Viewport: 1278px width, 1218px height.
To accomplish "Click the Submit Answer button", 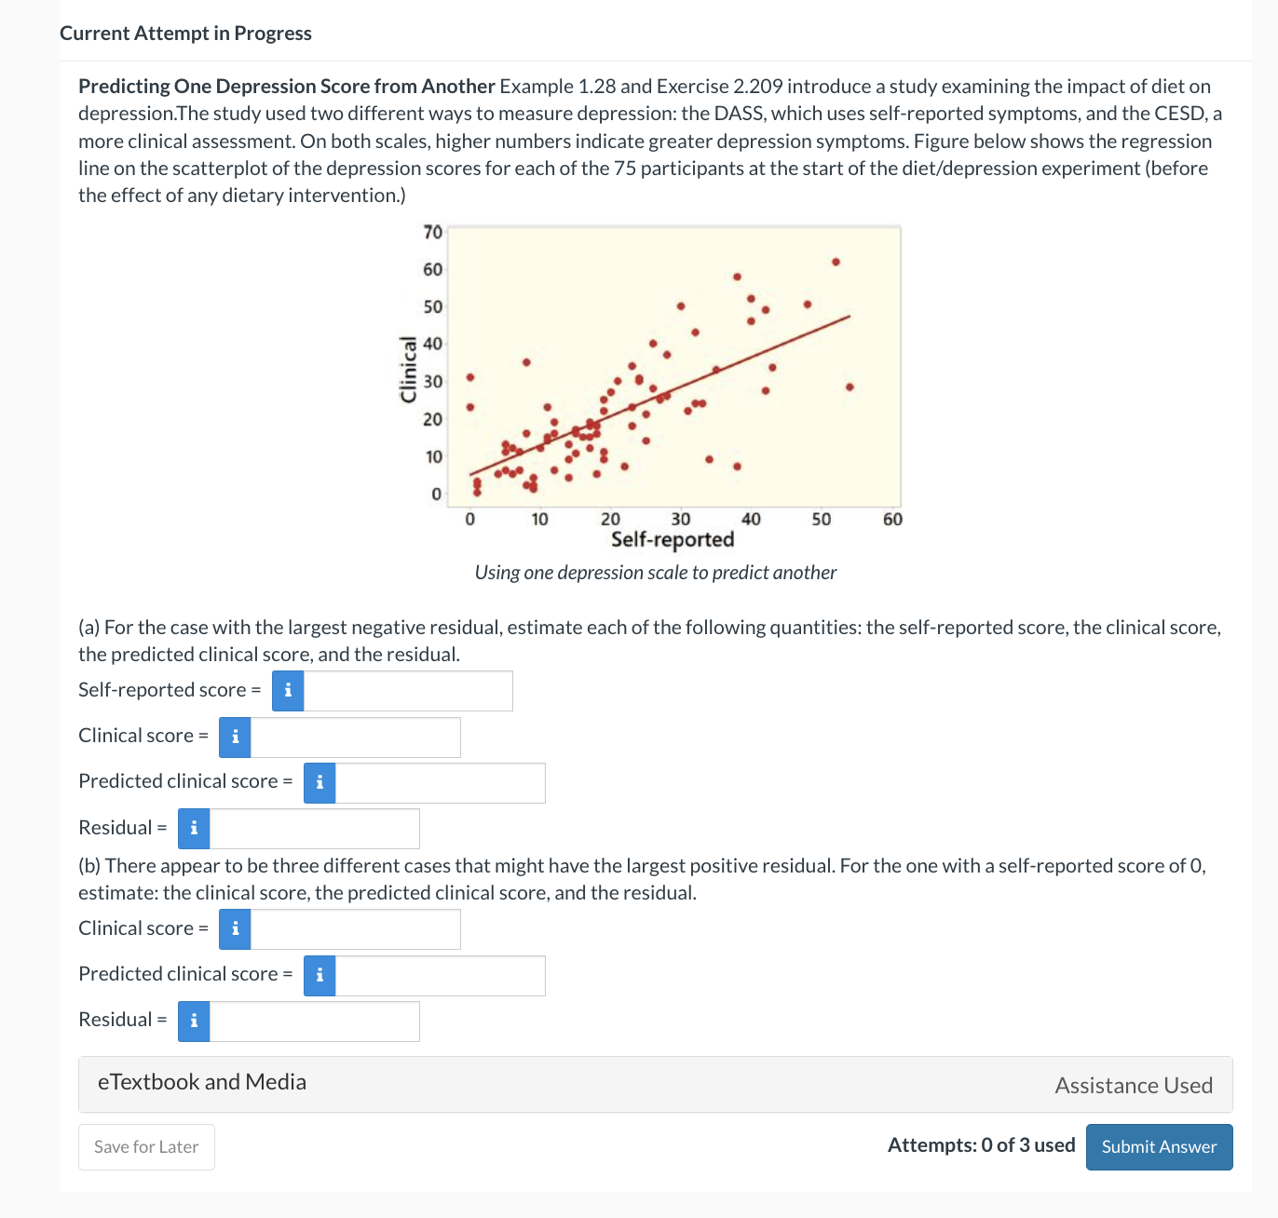I will tap(1158, 1147).
